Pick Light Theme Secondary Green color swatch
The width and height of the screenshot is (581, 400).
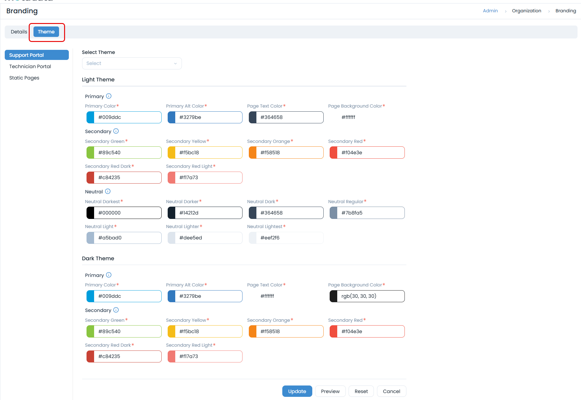pyautogui.click(x=91, y=153)
